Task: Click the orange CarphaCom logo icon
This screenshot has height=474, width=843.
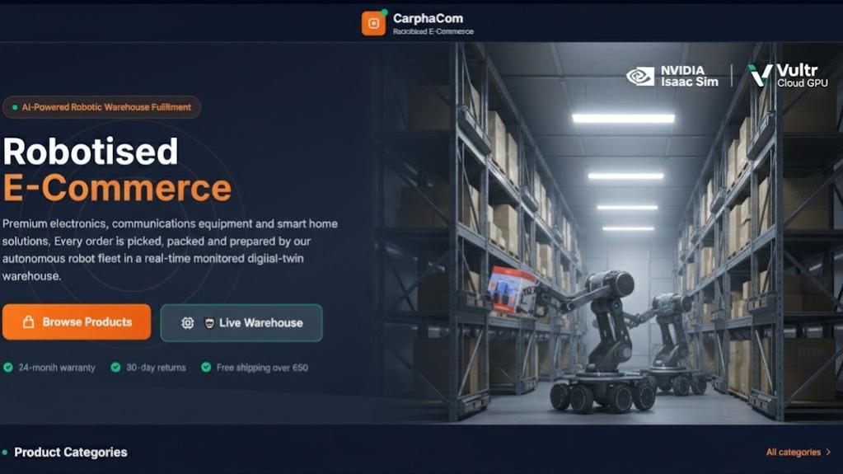Action: 373,23
